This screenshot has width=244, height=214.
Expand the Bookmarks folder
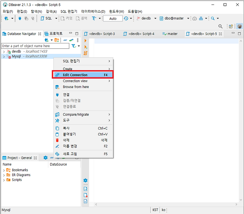[4, 170]
